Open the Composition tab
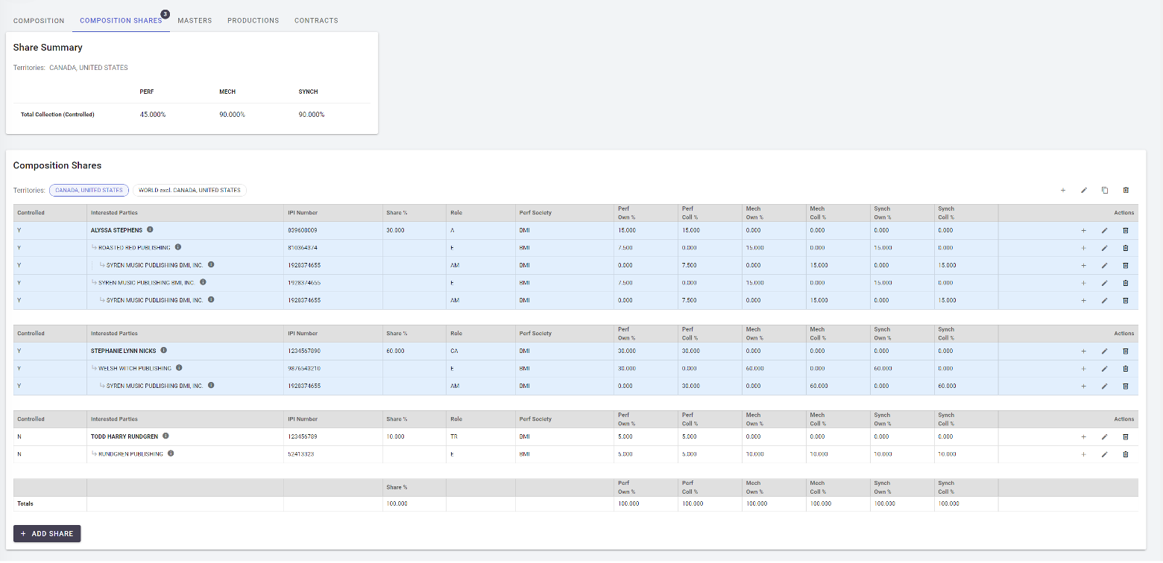1163x563 pixels. click(x=39, y=21)
